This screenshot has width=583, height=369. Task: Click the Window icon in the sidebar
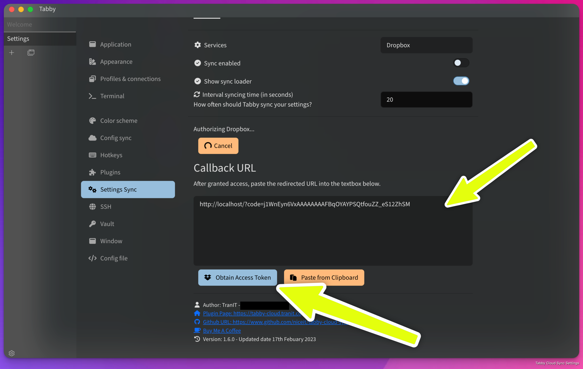pyautogui.click(x=92, y=241)
